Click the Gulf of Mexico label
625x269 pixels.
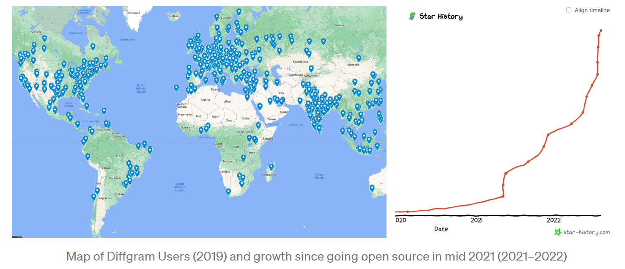[x=69, y=104]
